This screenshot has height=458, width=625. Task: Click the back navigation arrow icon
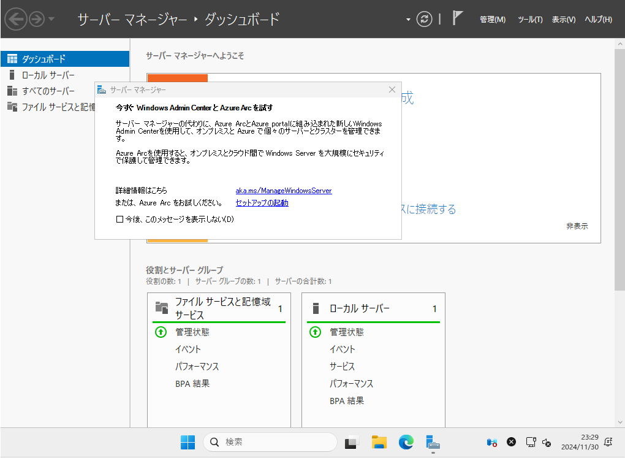coord(15,19)
